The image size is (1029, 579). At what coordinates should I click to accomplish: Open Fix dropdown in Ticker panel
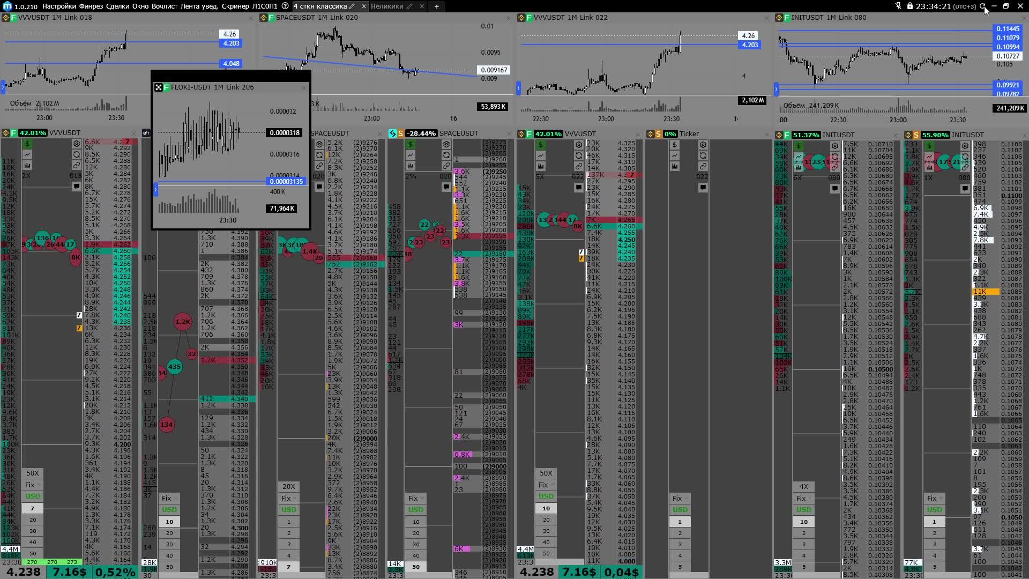click(x=680, y=499)
